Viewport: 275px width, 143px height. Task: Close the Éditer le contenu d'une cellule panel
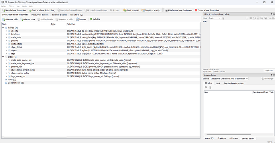274,14
